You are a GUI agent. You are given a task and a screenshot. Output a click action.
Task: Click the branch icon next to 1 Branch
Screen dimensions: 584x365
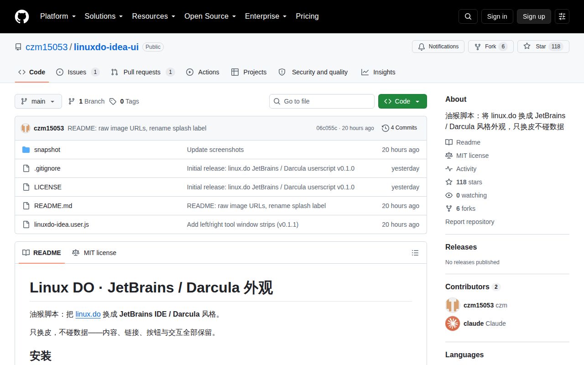pyautogui.click(x=72, y=101)
